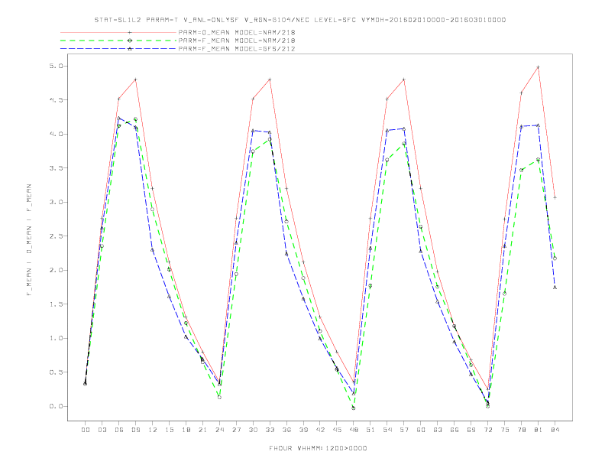Viewport: 605px width, 468px height.
Task: Click x-axis tick label 72
Action: pos(488,430)
